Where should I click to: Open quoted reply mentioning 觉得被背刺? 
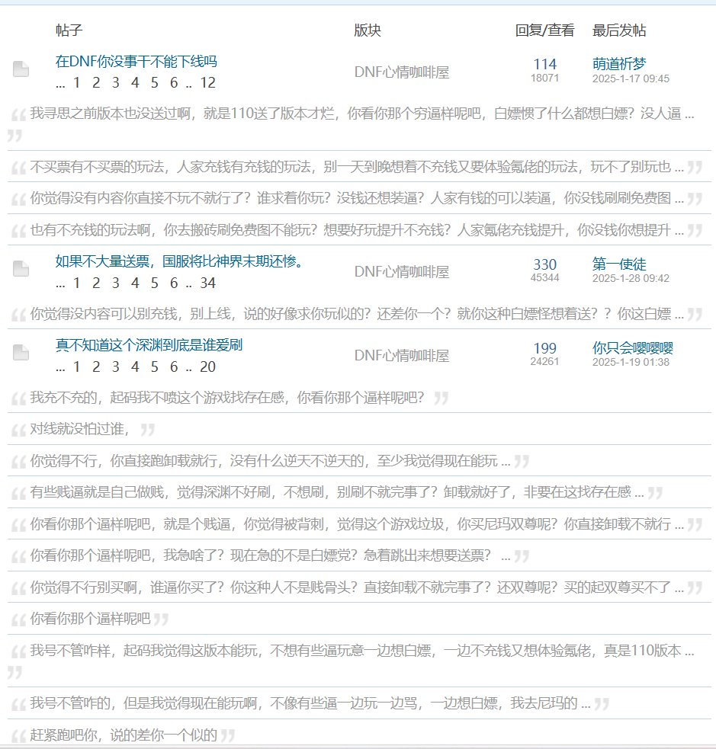click(357, 524)
